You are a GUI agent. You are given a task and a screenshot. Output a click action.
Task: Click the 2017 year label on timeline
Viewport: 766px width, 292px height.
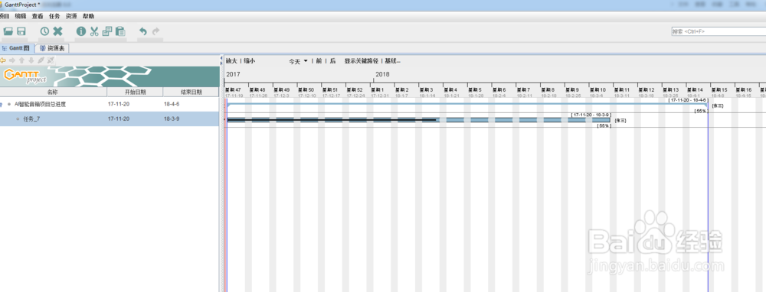[233, 75]
